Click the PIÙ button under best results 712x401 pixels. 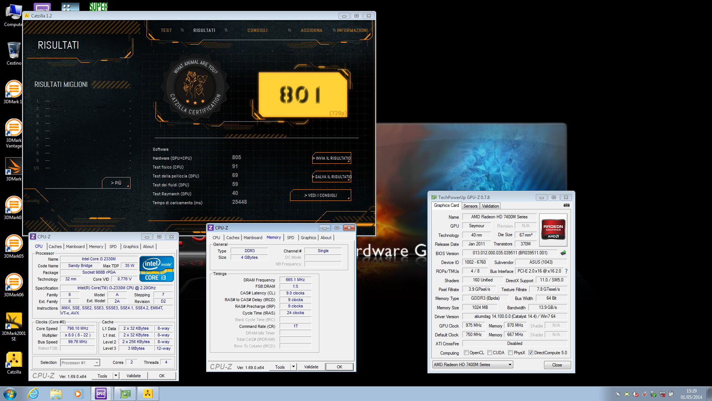116,183
